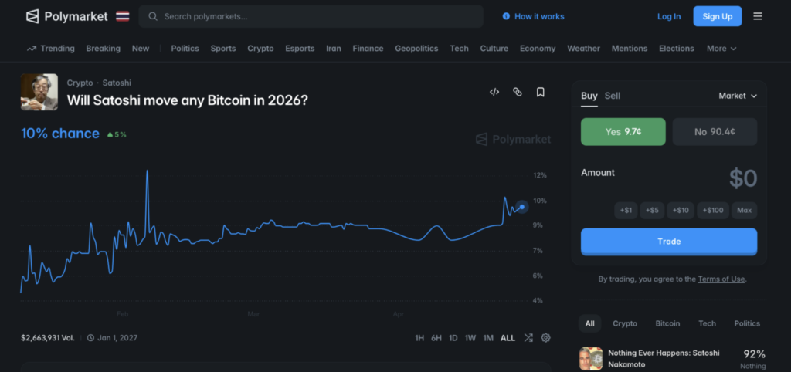Click the Thailand flag icon

[x=122, y=16]
